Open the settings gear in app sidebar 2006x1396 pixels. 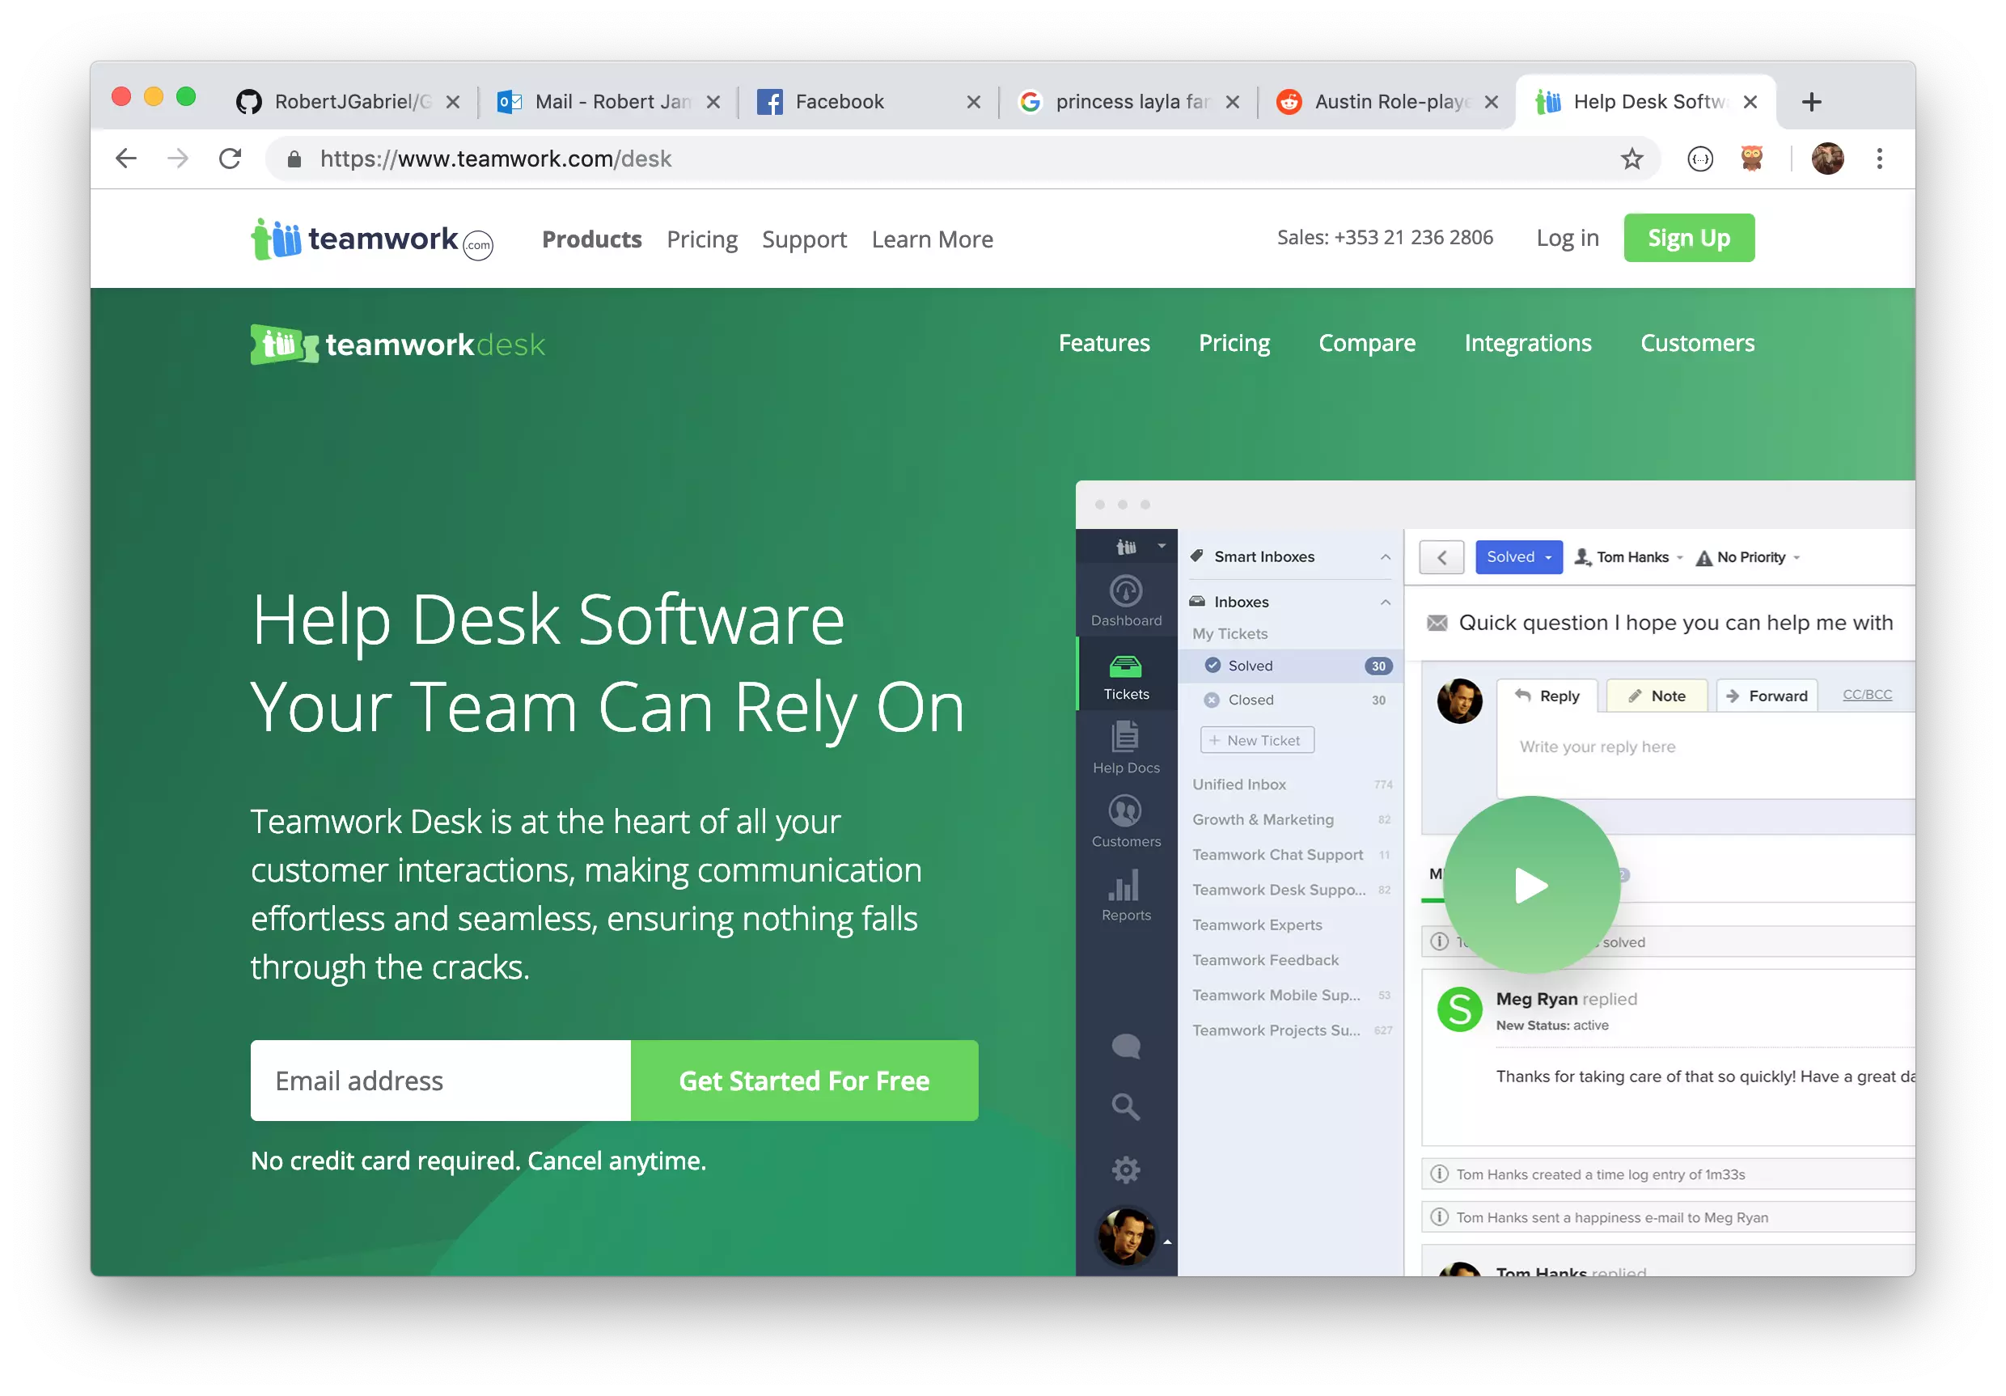click(1125, 1170)
